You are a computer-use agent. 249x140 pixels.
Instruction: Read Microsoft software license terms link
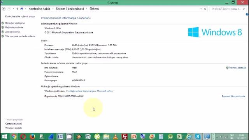tap(90, 91)
